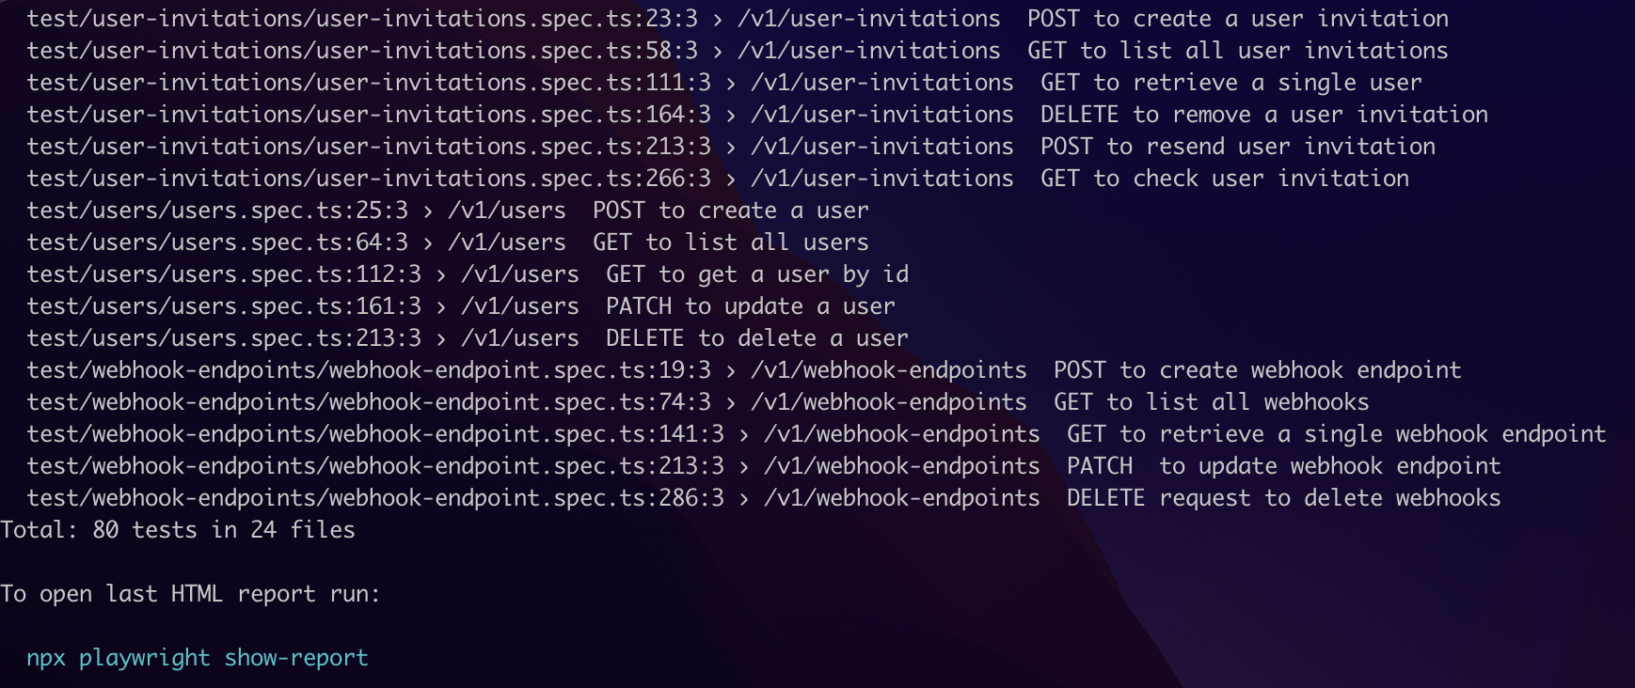Click the webhook-endpoint.spec.ts:286:3 file reference
The image size is (1635, 688).
click(x=375, y=498)
